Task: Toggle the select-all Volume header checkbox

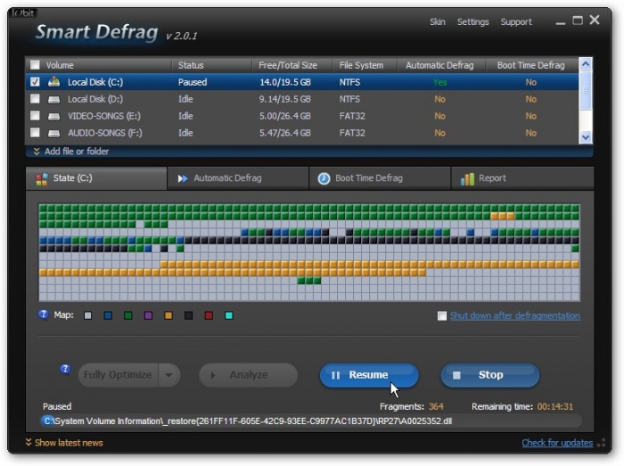Action: tap(35, 65)
